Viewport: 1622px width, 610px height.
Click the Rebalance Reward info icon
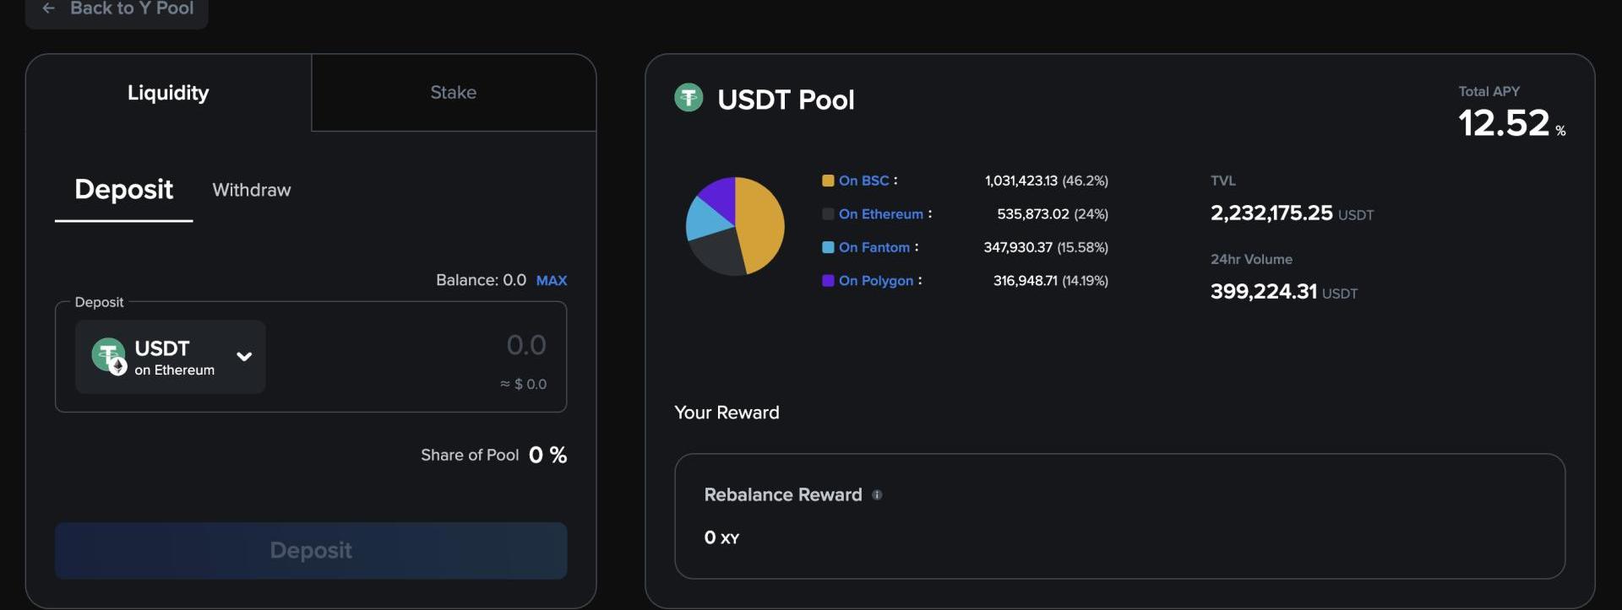point(877,495)
